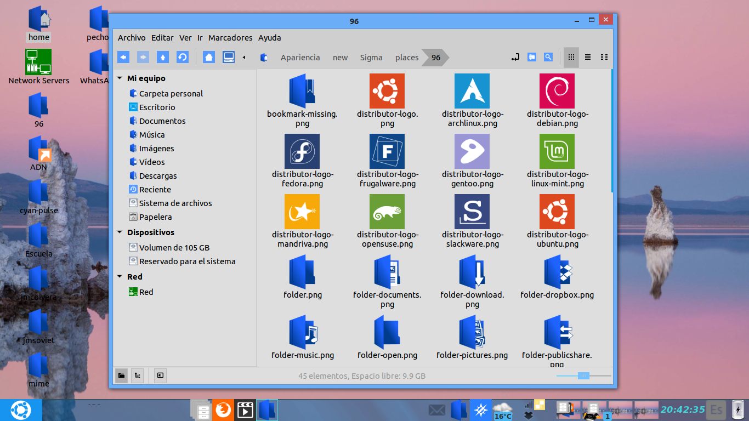Open the Archivo menu
The image size is (749, 421).
tap(132, 38)
